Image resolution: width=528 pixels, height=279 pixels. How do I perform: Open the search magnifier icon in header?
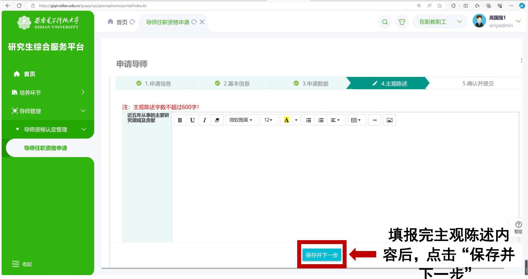pyautogui.click(x=385, y=22)
